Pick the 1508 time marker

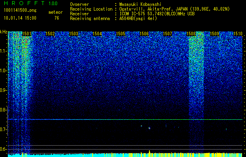click(191, 34)
